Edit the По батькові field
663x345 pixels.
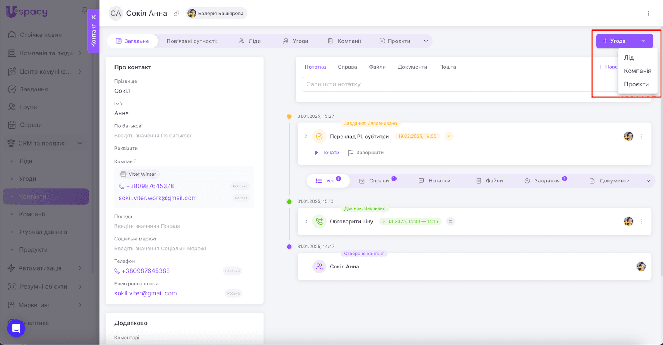coord(153,136)
